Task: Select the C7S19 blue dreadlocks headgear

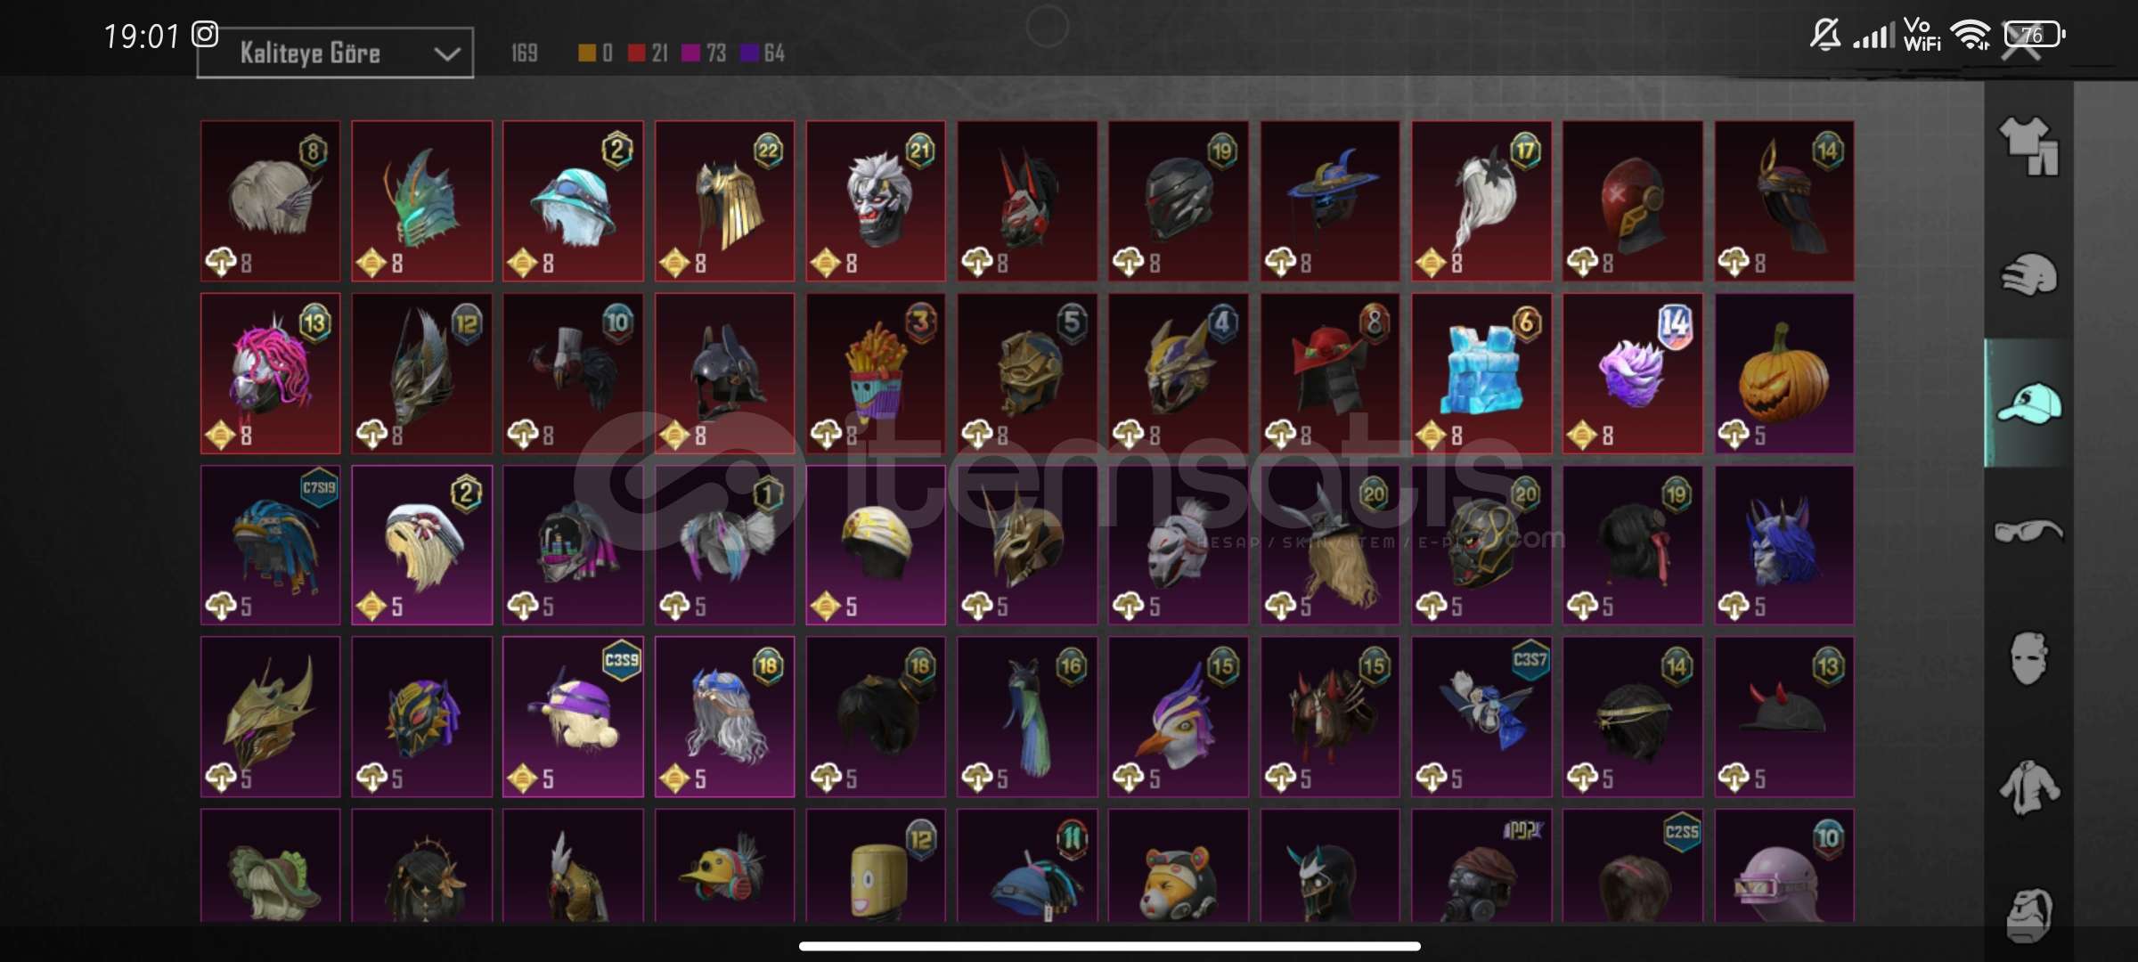Action: pos(270,545)
